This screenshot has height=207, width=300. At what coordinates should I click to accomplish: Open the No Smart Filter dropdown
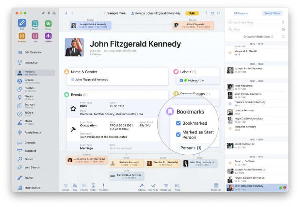coord(256,22)
